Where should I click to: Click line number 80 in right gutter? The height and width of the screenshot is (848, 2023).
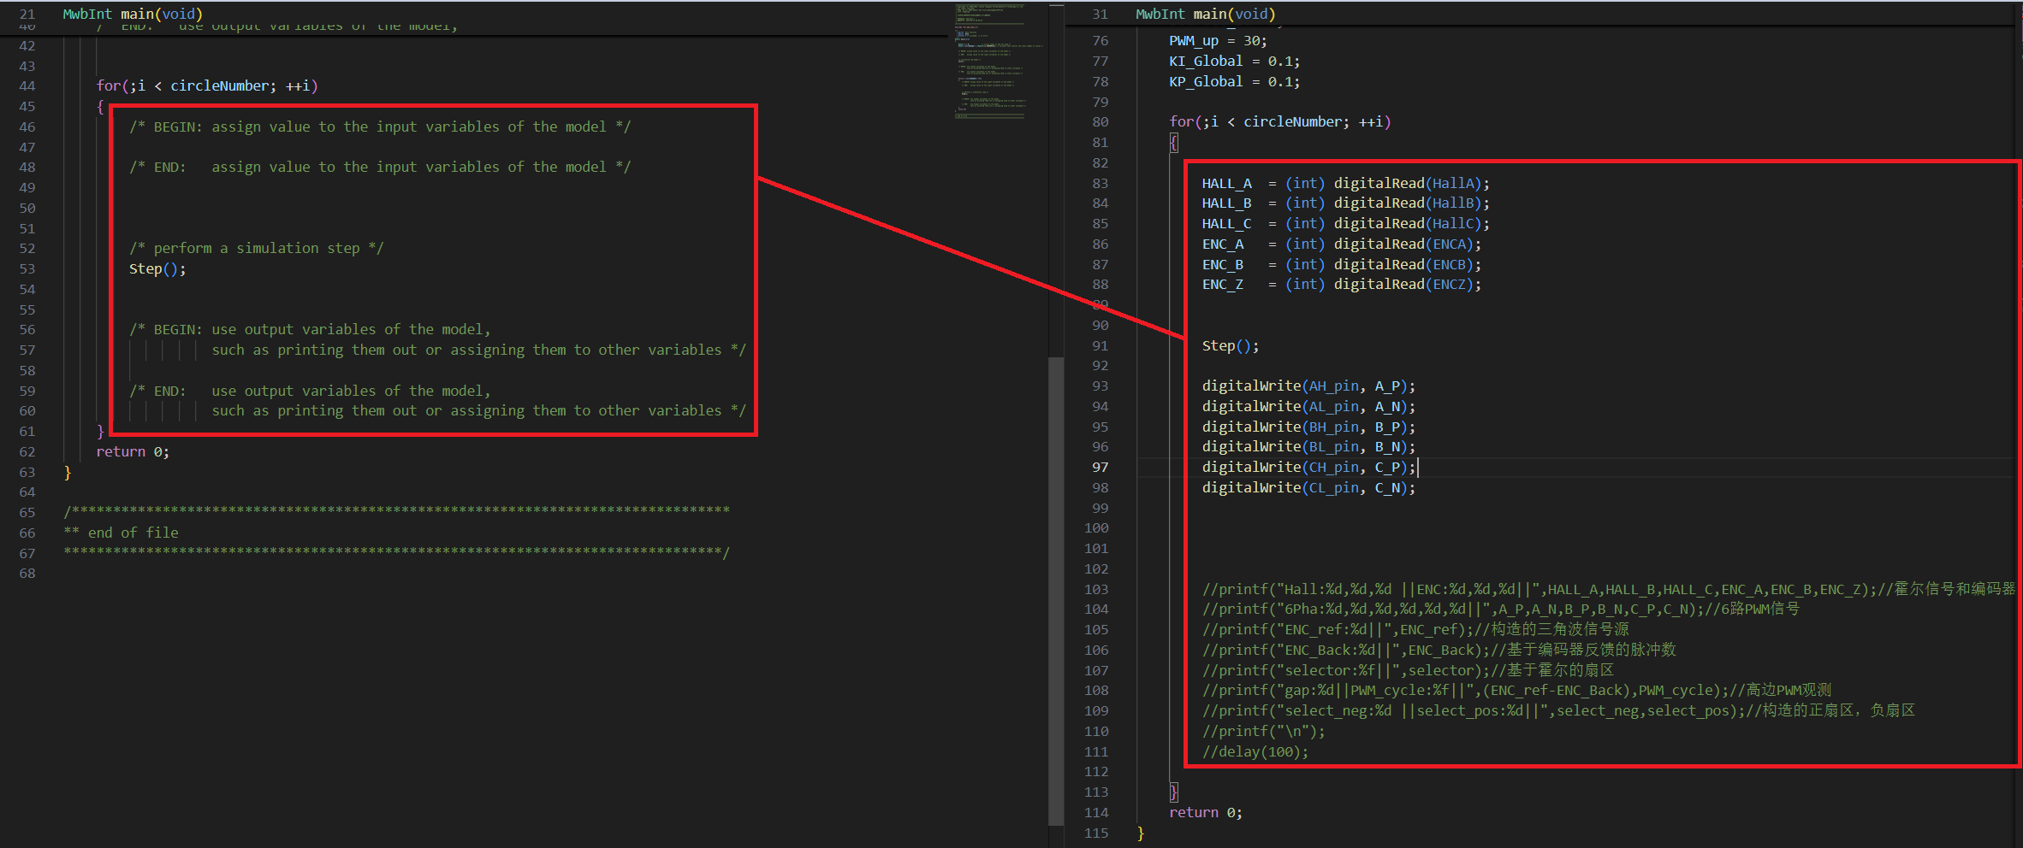[1100, 121]
